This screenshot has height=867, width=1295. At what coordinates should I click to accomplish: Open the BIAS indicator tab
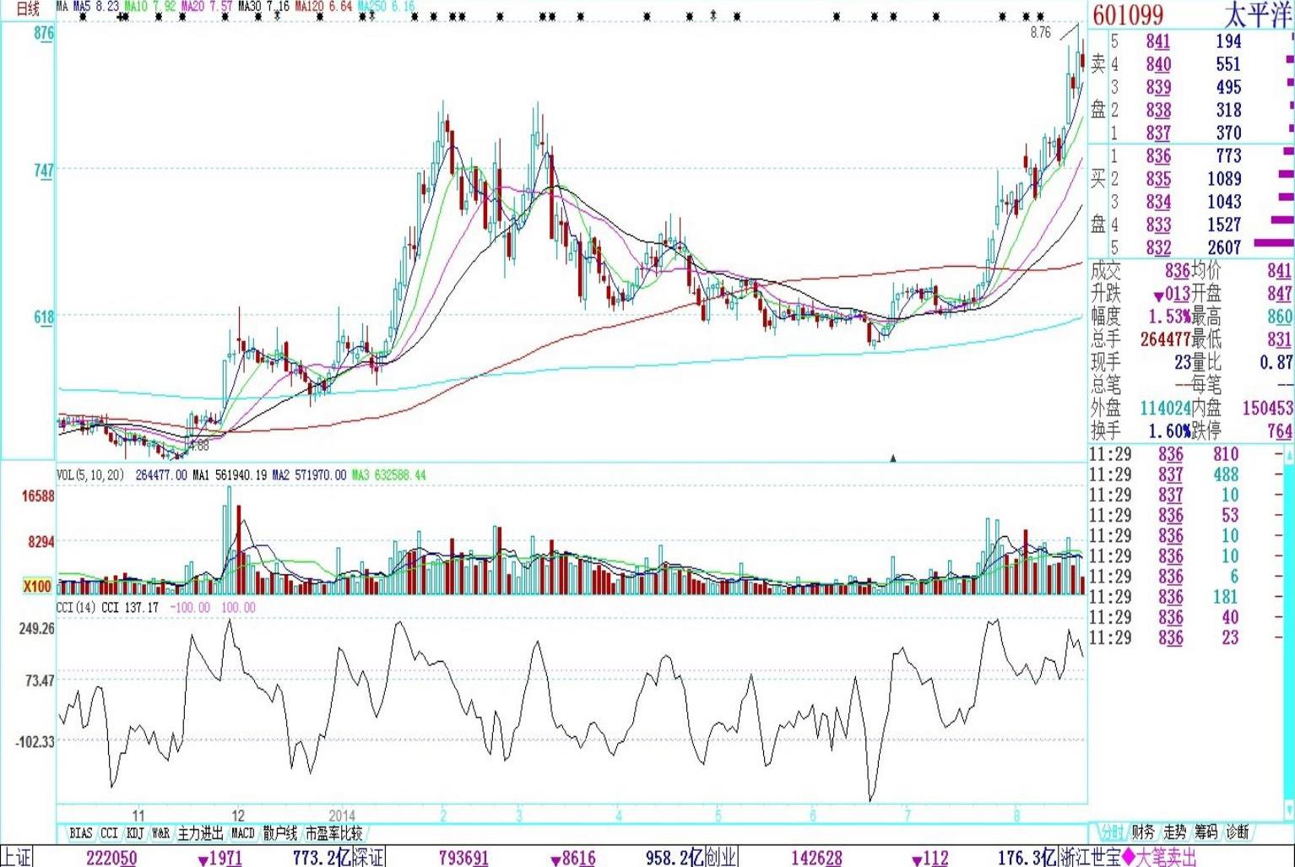click(81, 833)
